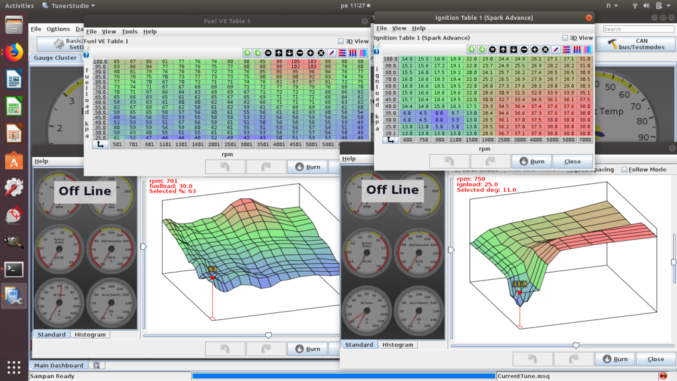Open Firefox from the Ubuntu dock

coord(14,53)
